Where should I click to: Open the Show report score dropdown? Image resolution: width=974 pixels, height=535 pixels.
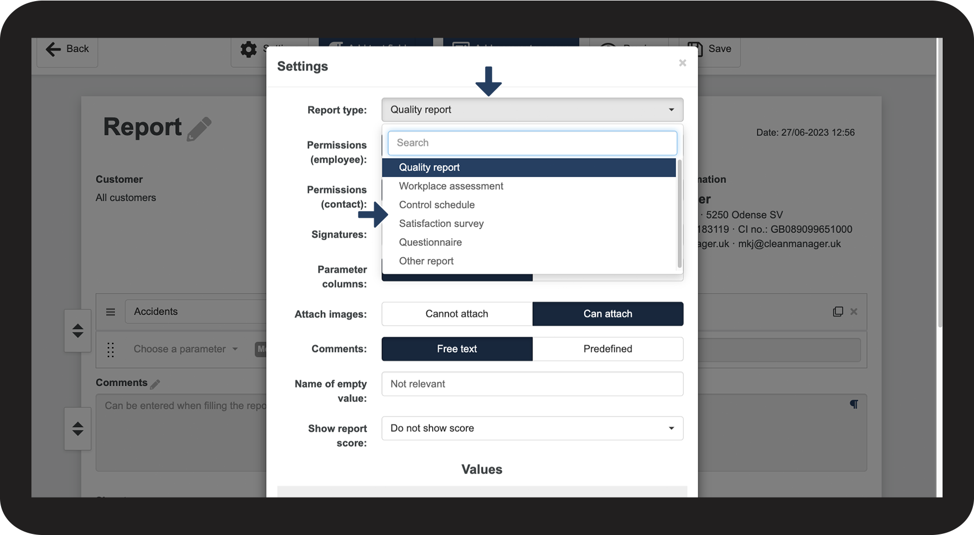point(532,428)
